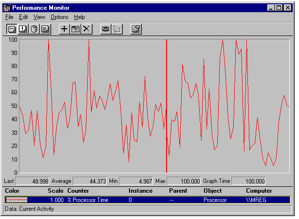
Task: Switch to Chart view toolbar button
Action: 12,29
